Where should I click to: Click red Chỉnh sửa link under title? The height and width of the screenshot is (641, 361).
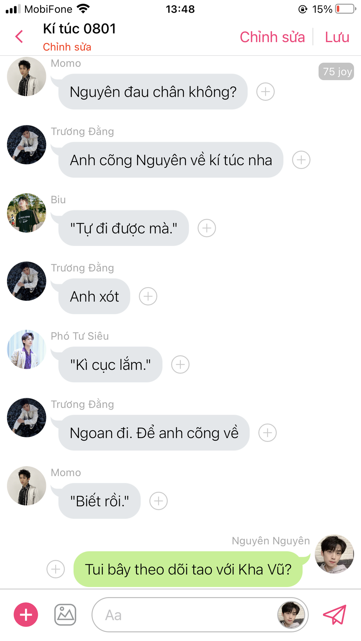point(67,47)
